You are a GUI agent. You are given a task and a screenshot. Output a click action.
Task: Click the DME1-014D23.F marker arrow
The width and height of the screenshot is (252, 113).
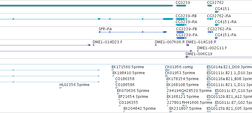pyautogui.click(x=93, y=45)
